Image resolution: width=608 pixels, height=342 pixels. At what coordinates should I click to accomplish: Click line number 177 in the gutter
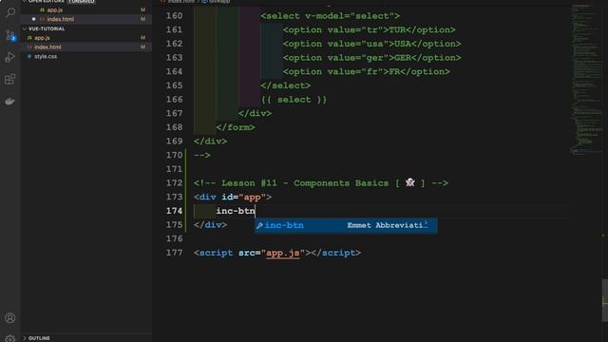[174, 253]
